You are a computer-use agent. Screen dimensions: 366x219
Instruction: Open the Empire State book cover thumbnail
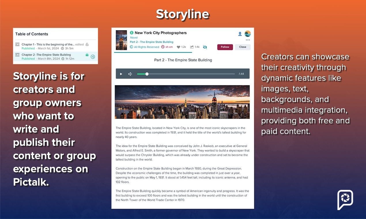point(121,40)
